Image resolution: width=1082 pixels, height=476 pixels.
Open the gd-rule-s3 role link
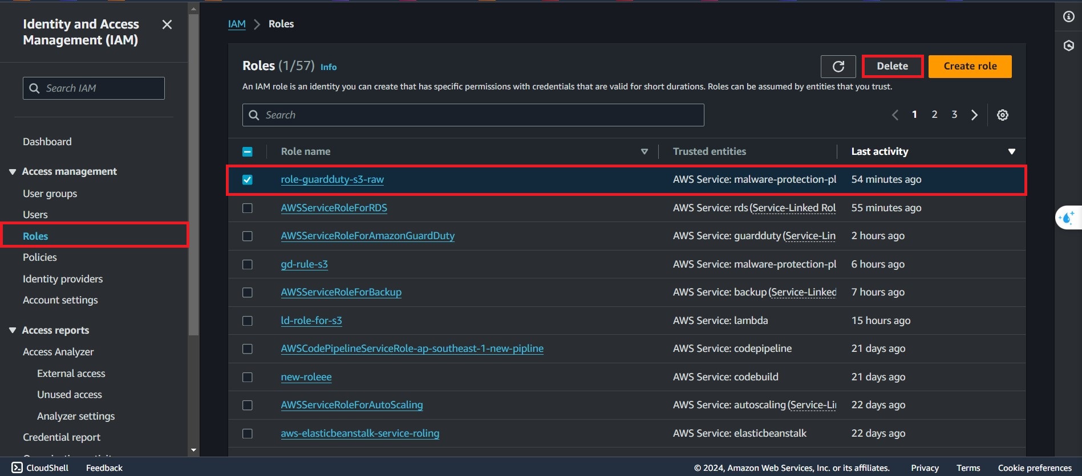pyautogui.click(x=304, y=264)
